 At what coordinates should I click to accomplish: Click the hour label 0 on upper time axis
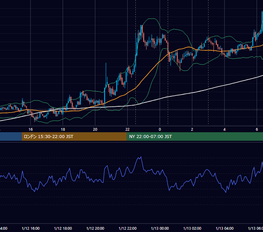point(160,130)
